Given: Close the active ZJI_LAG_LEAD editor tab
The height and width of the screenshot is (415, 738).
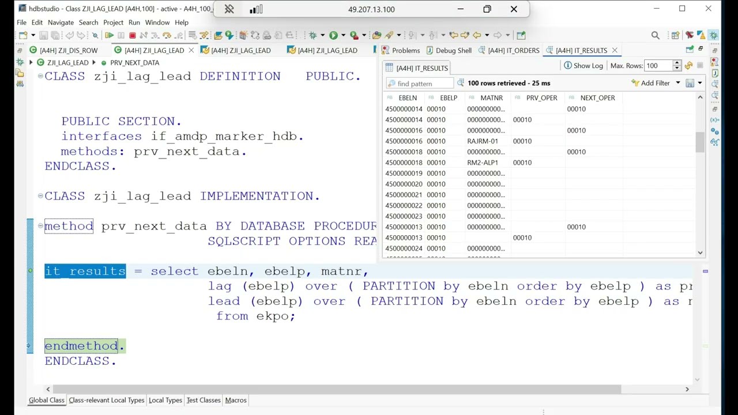Looking at the screenshot, I should point(191,50).
